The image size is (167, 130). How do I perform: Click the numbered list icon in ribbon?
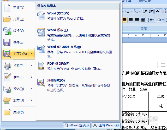tap(127, 11)
